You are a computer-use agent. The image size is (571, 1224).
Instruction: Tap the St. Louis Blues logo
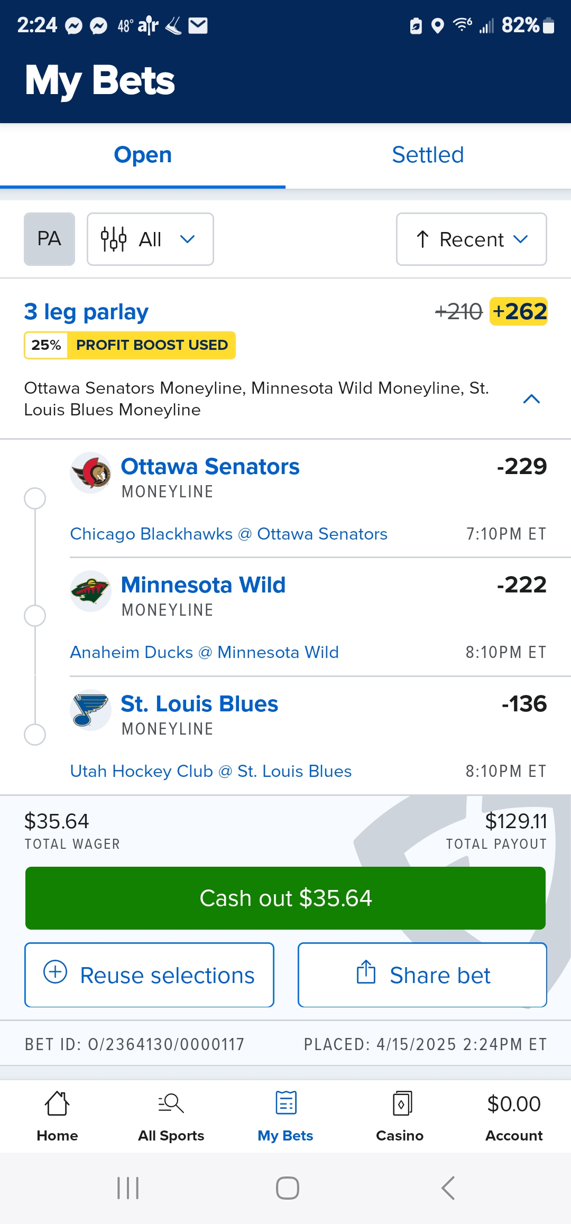(x=91, y=709)
